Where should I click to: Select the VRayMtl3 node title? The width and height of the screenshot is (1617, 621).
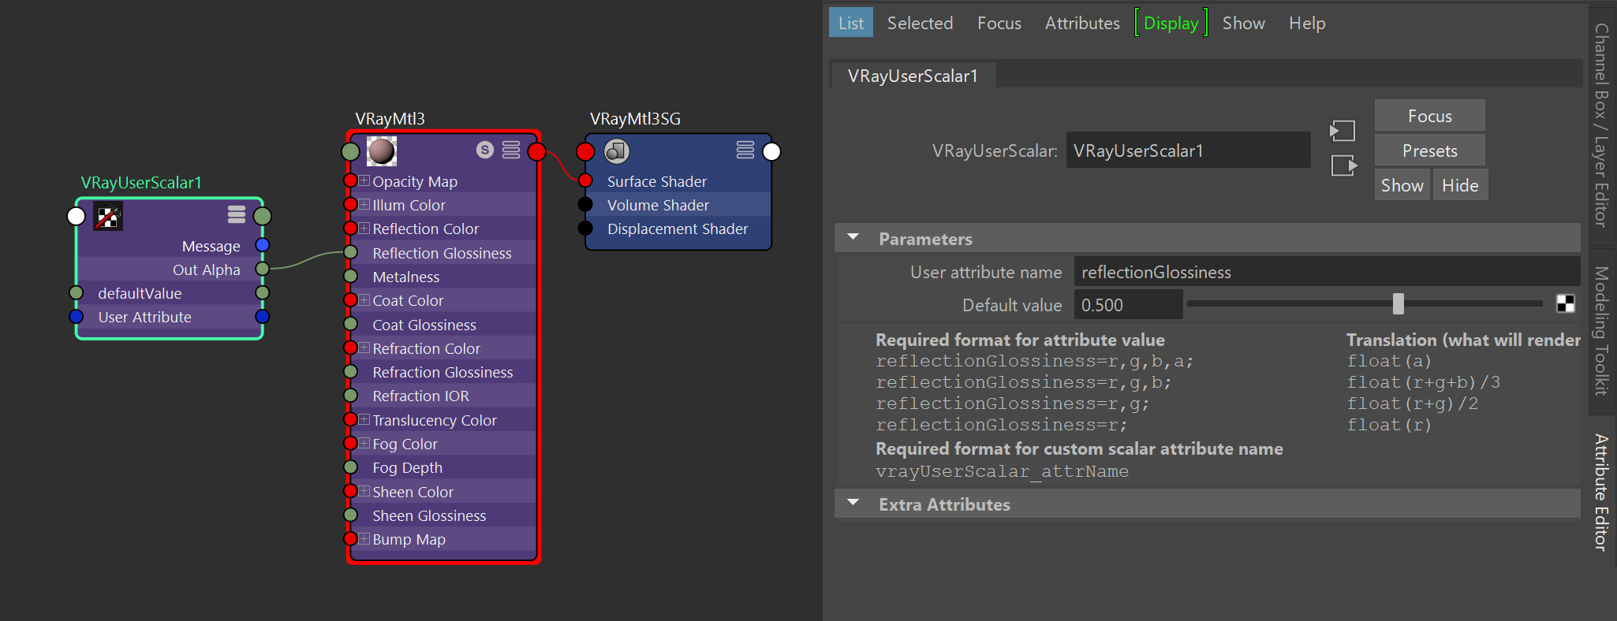click(x=390, y=119)
